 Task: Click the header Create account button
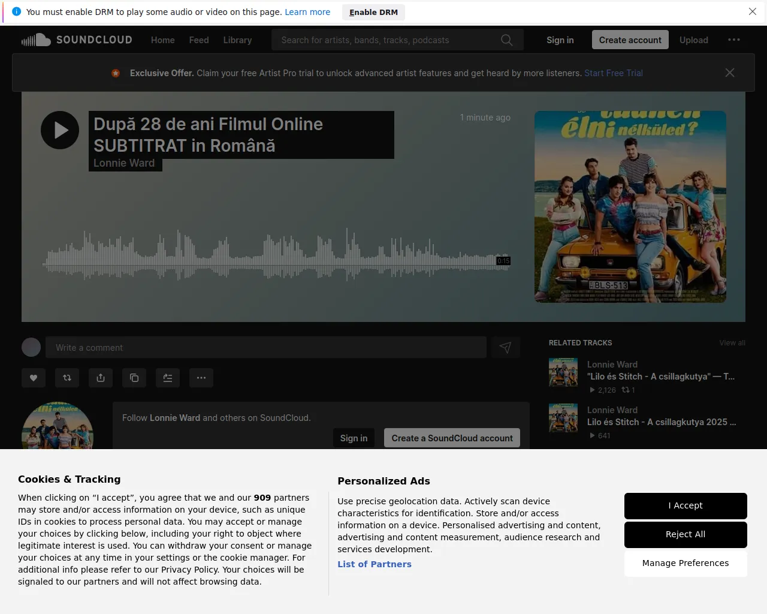tap(630, 40)
